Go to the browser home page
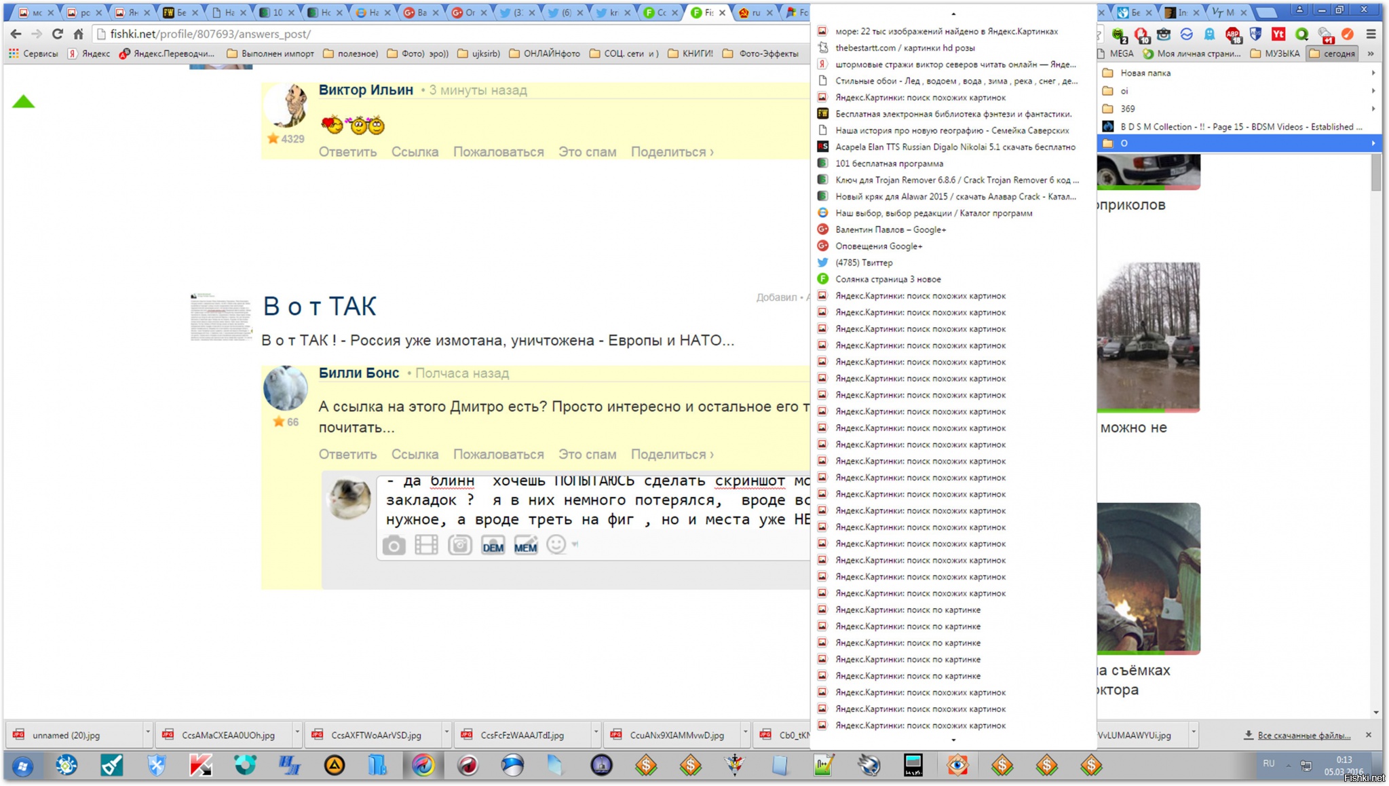 click(79, 34)
